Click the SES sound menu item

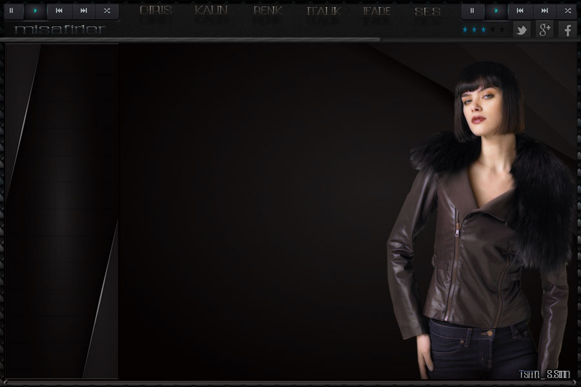click(427, 11)
